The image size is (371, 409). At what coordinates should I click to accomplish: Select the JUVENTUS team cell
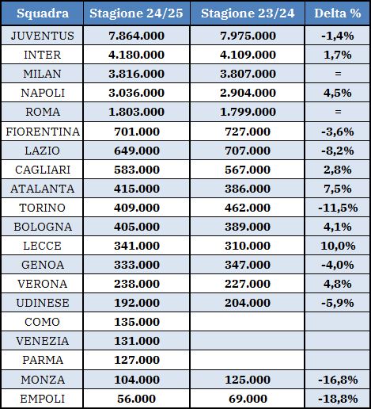[x=42, y=36]
